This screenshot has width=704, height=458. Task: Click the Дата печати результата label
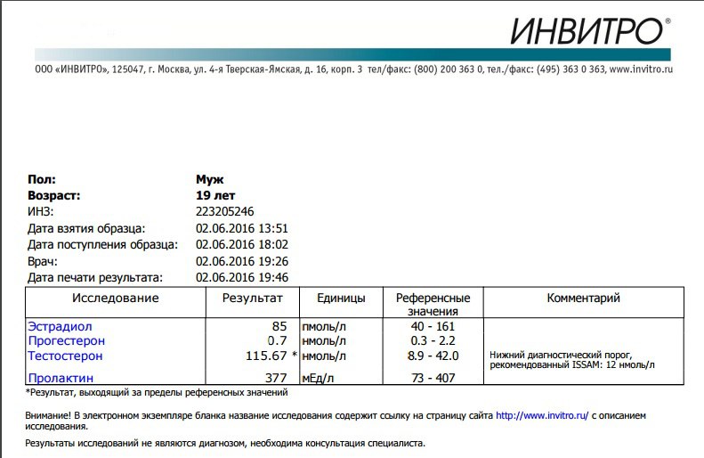click(x=95, y=277)
